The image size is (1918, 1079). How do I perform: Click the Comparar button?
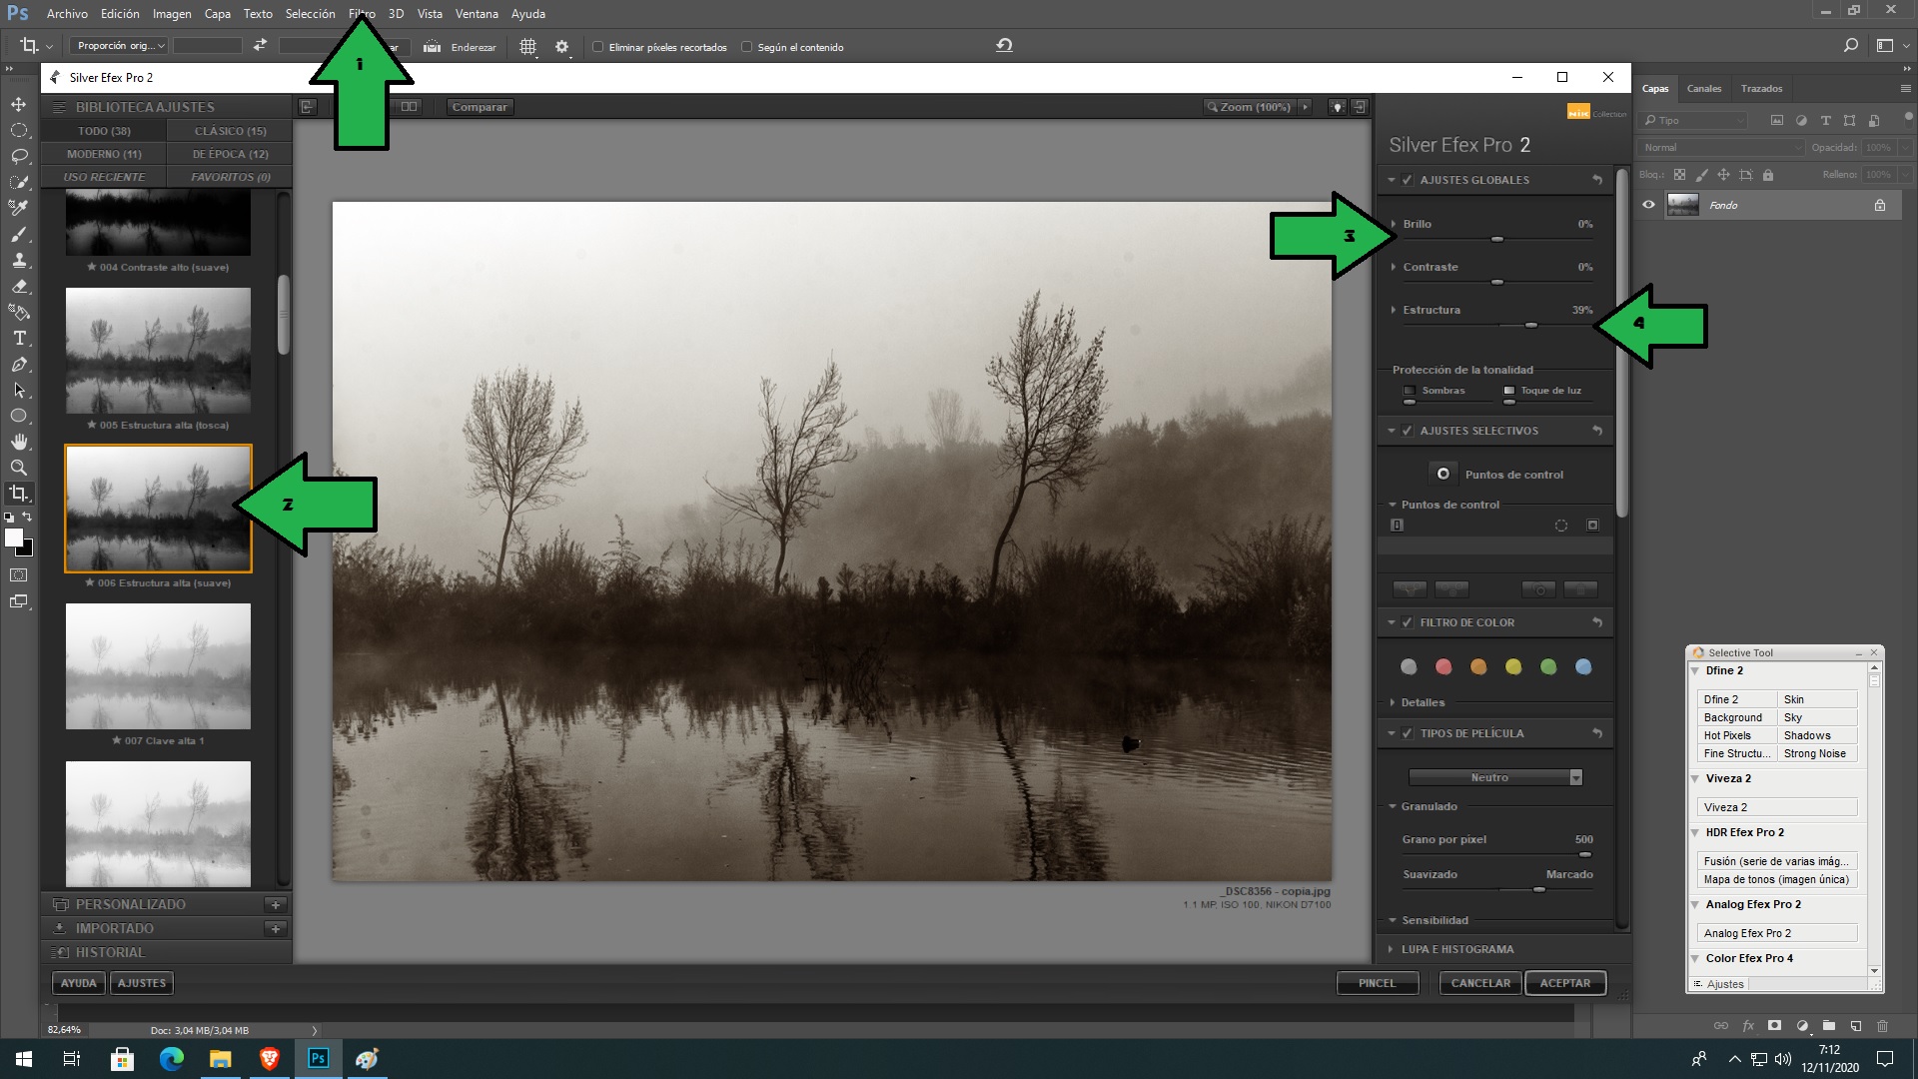[479, 107]
